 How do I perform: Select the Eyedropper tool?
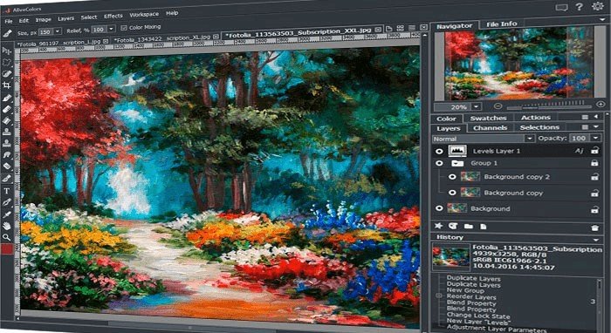point(7,214)
